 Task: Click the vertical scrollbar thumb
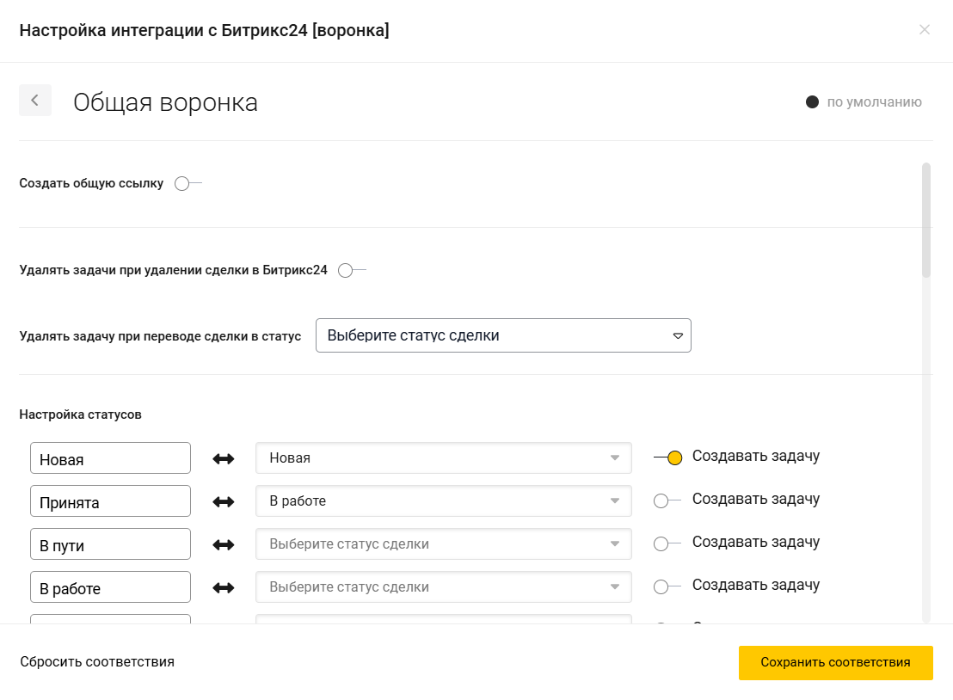(926, 220)
